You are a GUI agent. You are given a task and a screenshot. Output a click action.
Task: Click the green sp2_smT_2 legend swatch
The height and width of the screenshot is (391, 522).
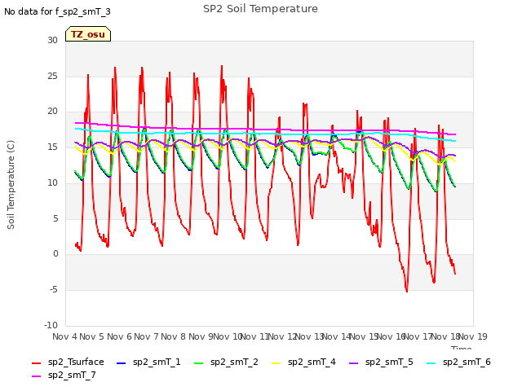point(199,362)
